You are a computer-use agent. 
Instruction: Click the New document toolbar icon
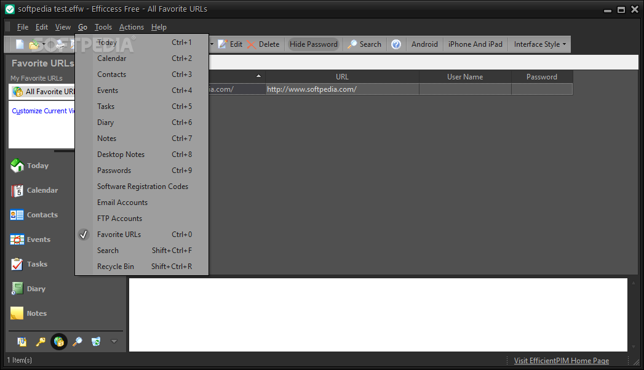point(20,44)
